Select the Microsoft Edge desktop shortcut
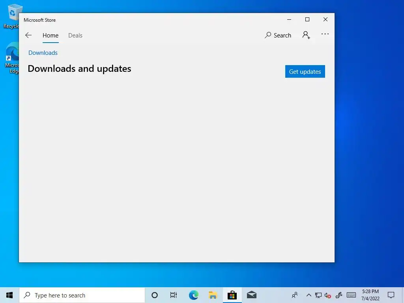Screen dimensions: 404x303 (x=11, y=58)
